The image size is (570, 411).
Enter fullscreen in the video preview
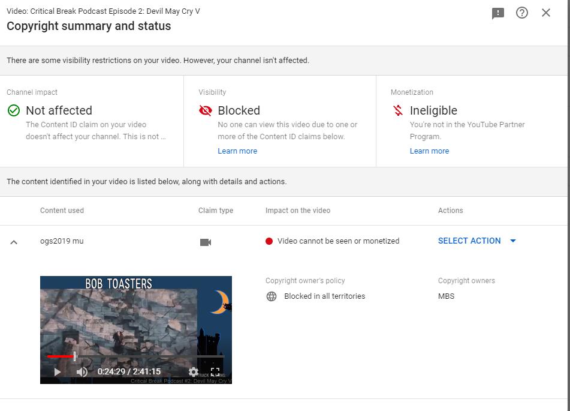click(x=215, y=371)
